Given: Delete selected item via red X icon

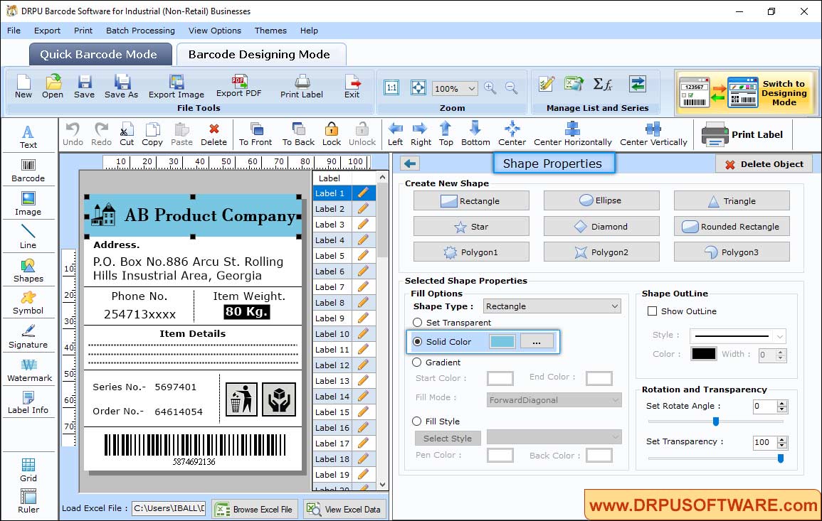Looking at the screenshot, I should click(x=214, y=134).
